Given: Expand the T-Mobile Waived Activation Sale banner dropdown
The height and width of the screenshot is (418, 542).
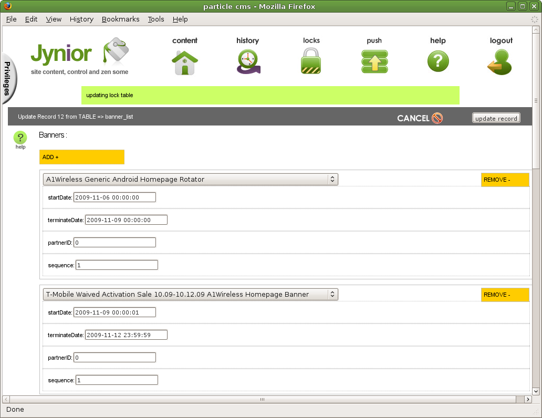Looking at the screenshot, I should point(190,295).
